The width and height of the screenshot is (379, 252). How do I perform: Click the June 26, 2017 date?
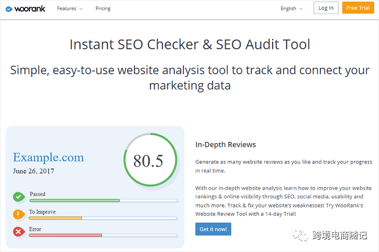point(34,171)
